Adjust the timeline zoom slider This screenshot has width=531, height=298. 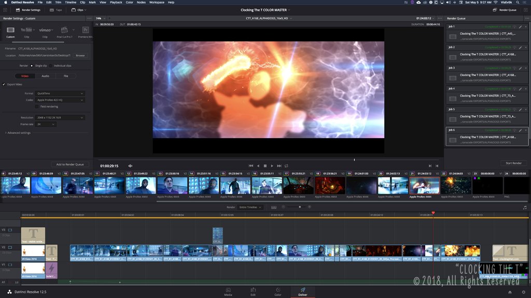299,207
